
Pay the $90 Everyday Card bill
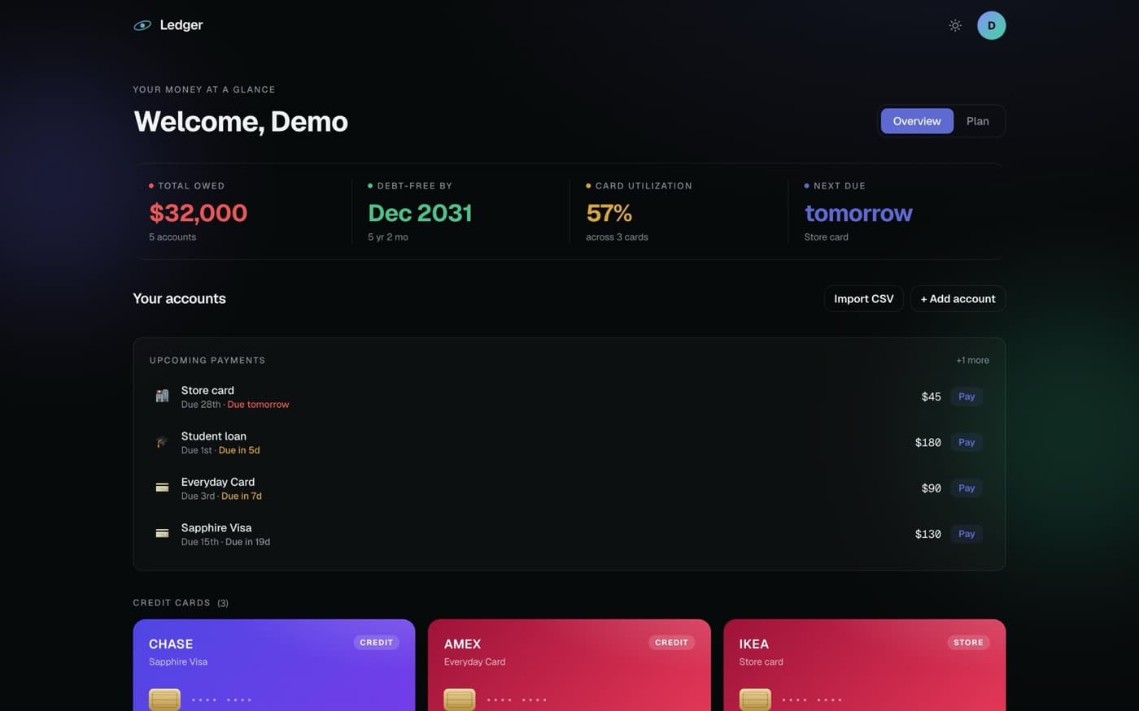[x=967, y=488]
